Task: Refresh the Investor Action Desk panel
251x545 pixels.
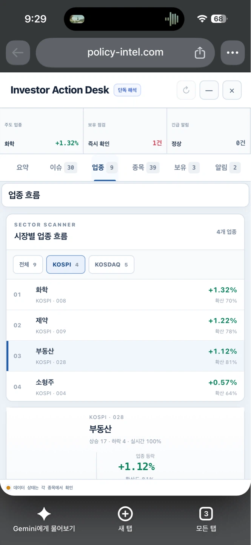Action: [186, 90]
